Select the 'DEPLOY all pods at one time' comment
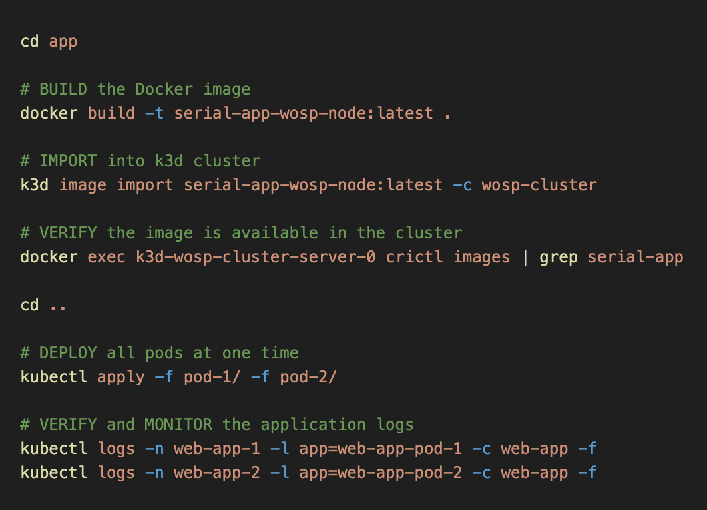707x510 pixels. [x=160, y=352]
